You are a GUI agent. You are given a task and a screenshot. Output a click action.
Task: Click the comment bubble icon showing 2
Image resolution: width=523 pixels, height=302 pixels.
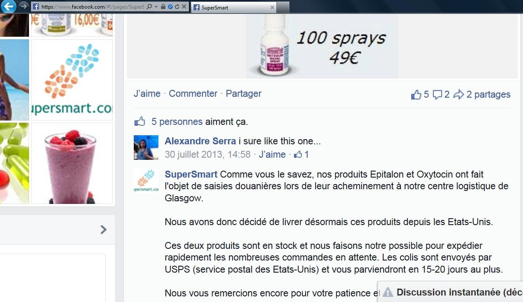437,95
